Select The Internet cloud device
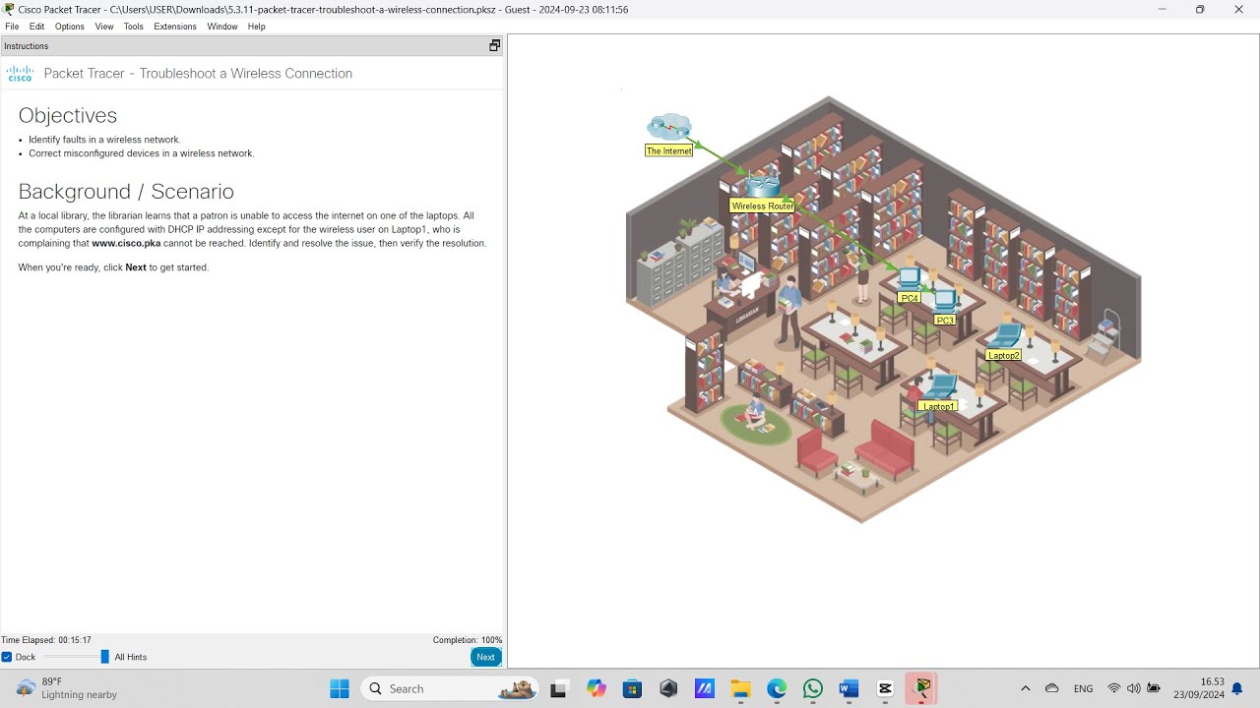 [x=668, y=127]
